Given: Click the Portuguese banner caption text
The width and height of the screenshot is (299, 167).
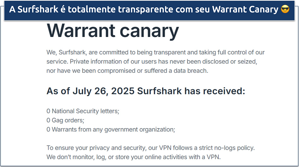Looking at the screenshot, I should 144,10.
